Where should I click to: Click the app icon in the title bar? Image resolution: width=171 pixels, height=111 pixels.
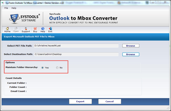point(3,3)
